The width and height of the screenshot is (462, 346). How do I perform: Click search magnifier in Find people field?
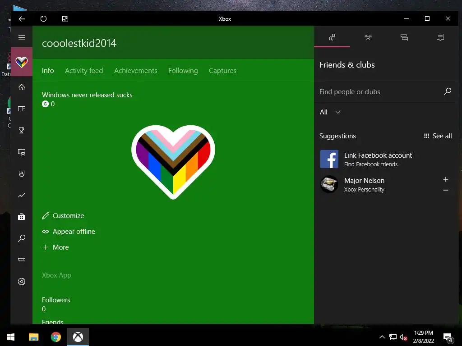[447, 91]
